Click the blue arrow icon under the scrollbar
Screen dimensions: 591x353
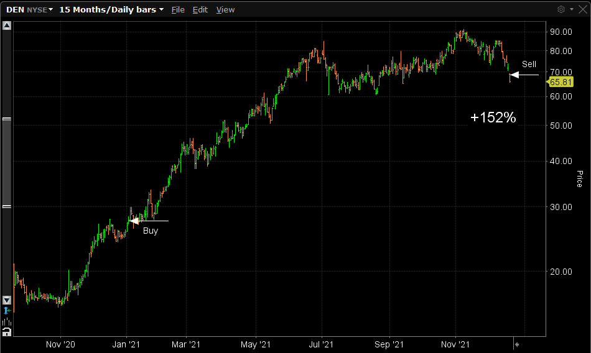7,311
